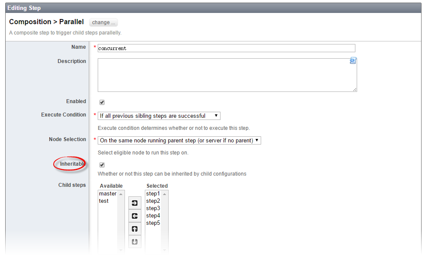Click the 'Selected' list header
The image size is (425, 255).
coord(157,186)
